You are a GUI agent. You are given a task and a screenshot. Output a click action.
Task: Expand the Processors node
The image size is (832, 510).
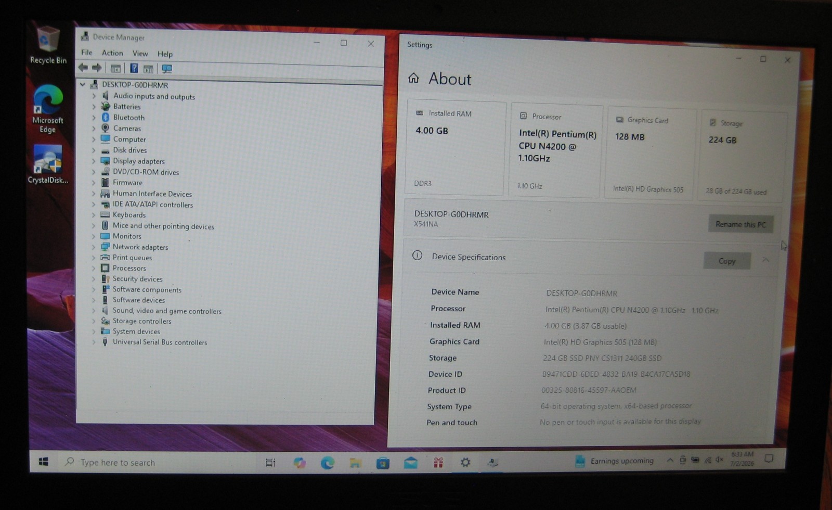(94, 268)
